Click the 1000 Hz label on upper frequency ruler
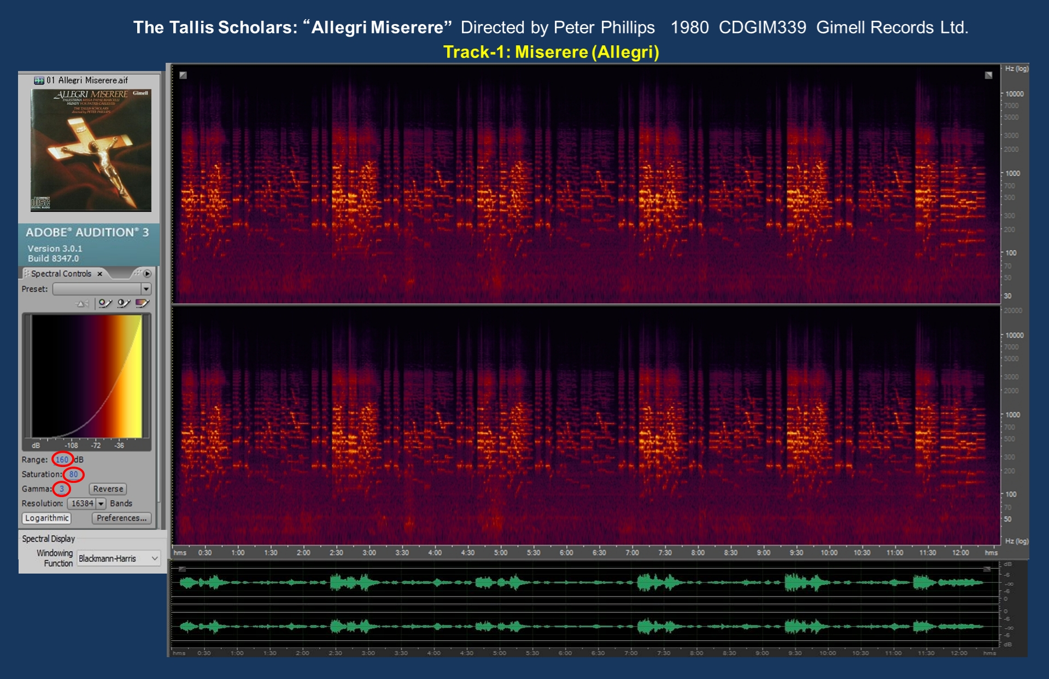The width and height of the screenshot is (1049, 679). point(1012,173)
